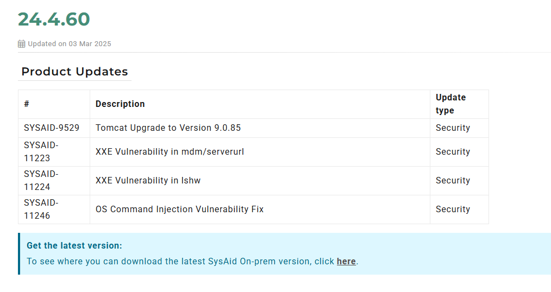The height and width of the screenshot is (292, 551).
Task: Open the 'here' download link
Action: click(346, 262)
